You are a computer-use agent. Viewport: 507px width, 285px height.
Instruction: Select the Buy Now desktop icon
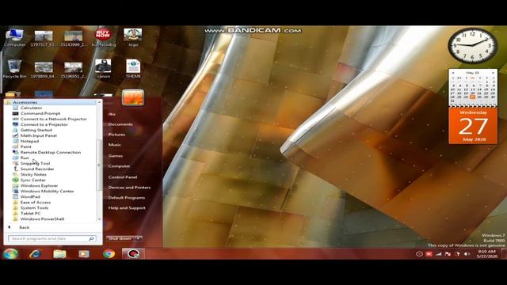104,38
